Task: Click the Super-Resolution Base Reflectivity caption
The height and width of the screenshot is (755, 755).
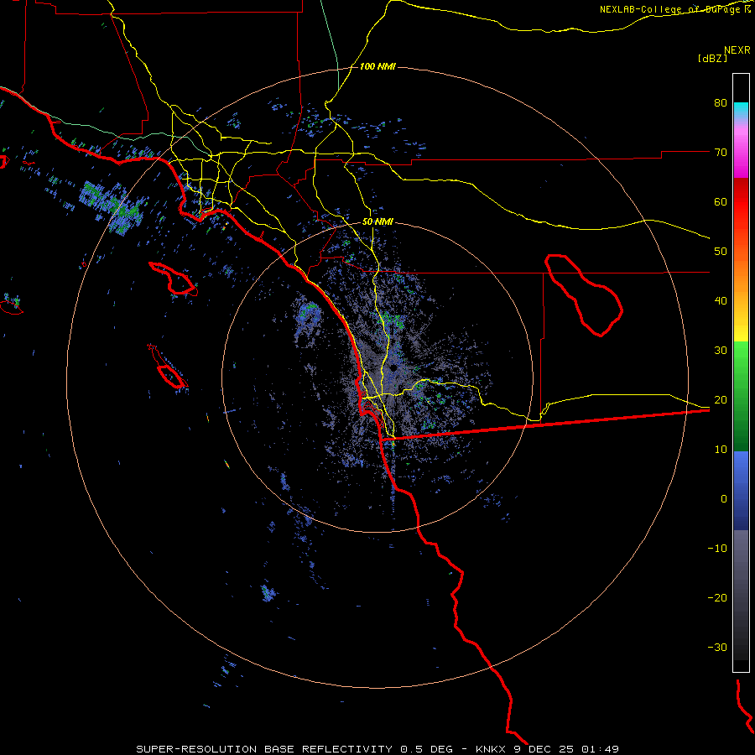Action: [x=377, y=749]
